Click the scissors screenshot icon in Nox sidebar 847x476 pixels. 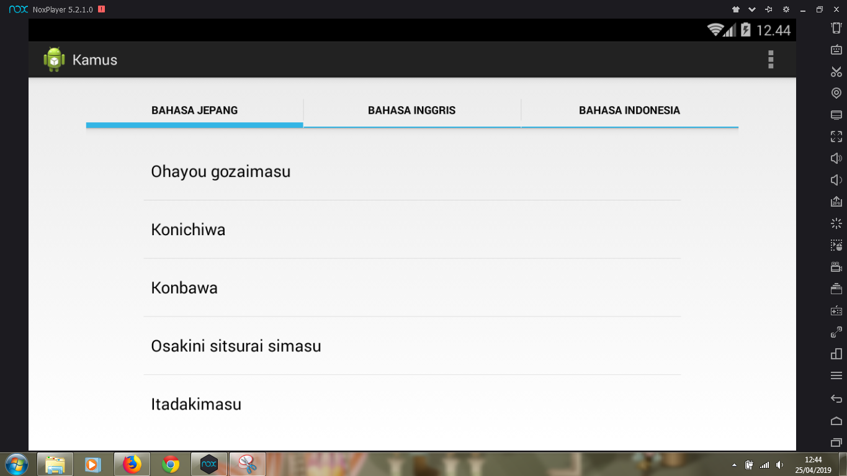836,72
